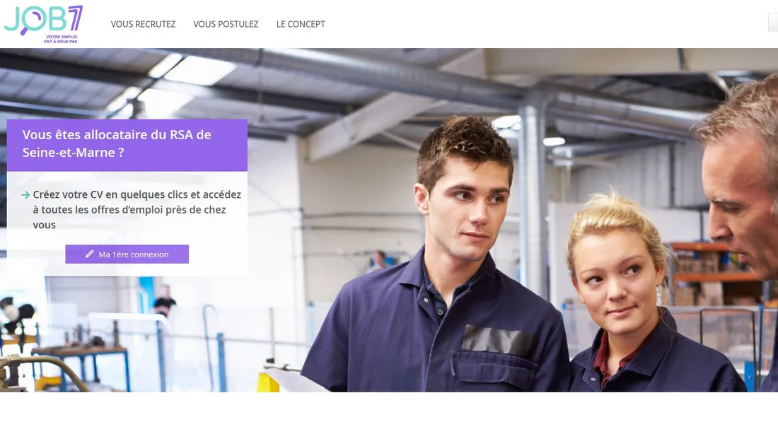
Task: Click the VOTRE EMPLOI EST À DEUX PAS tagline
Action: point(61,39)
